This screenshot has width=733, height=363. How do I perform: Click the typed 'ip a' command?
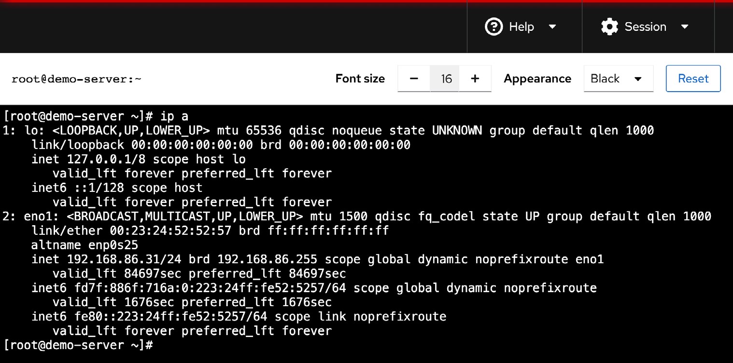pos(174,116)
